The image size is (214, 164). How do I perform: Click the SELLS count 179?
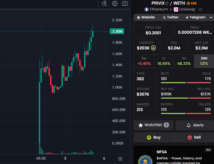(208, 79)
